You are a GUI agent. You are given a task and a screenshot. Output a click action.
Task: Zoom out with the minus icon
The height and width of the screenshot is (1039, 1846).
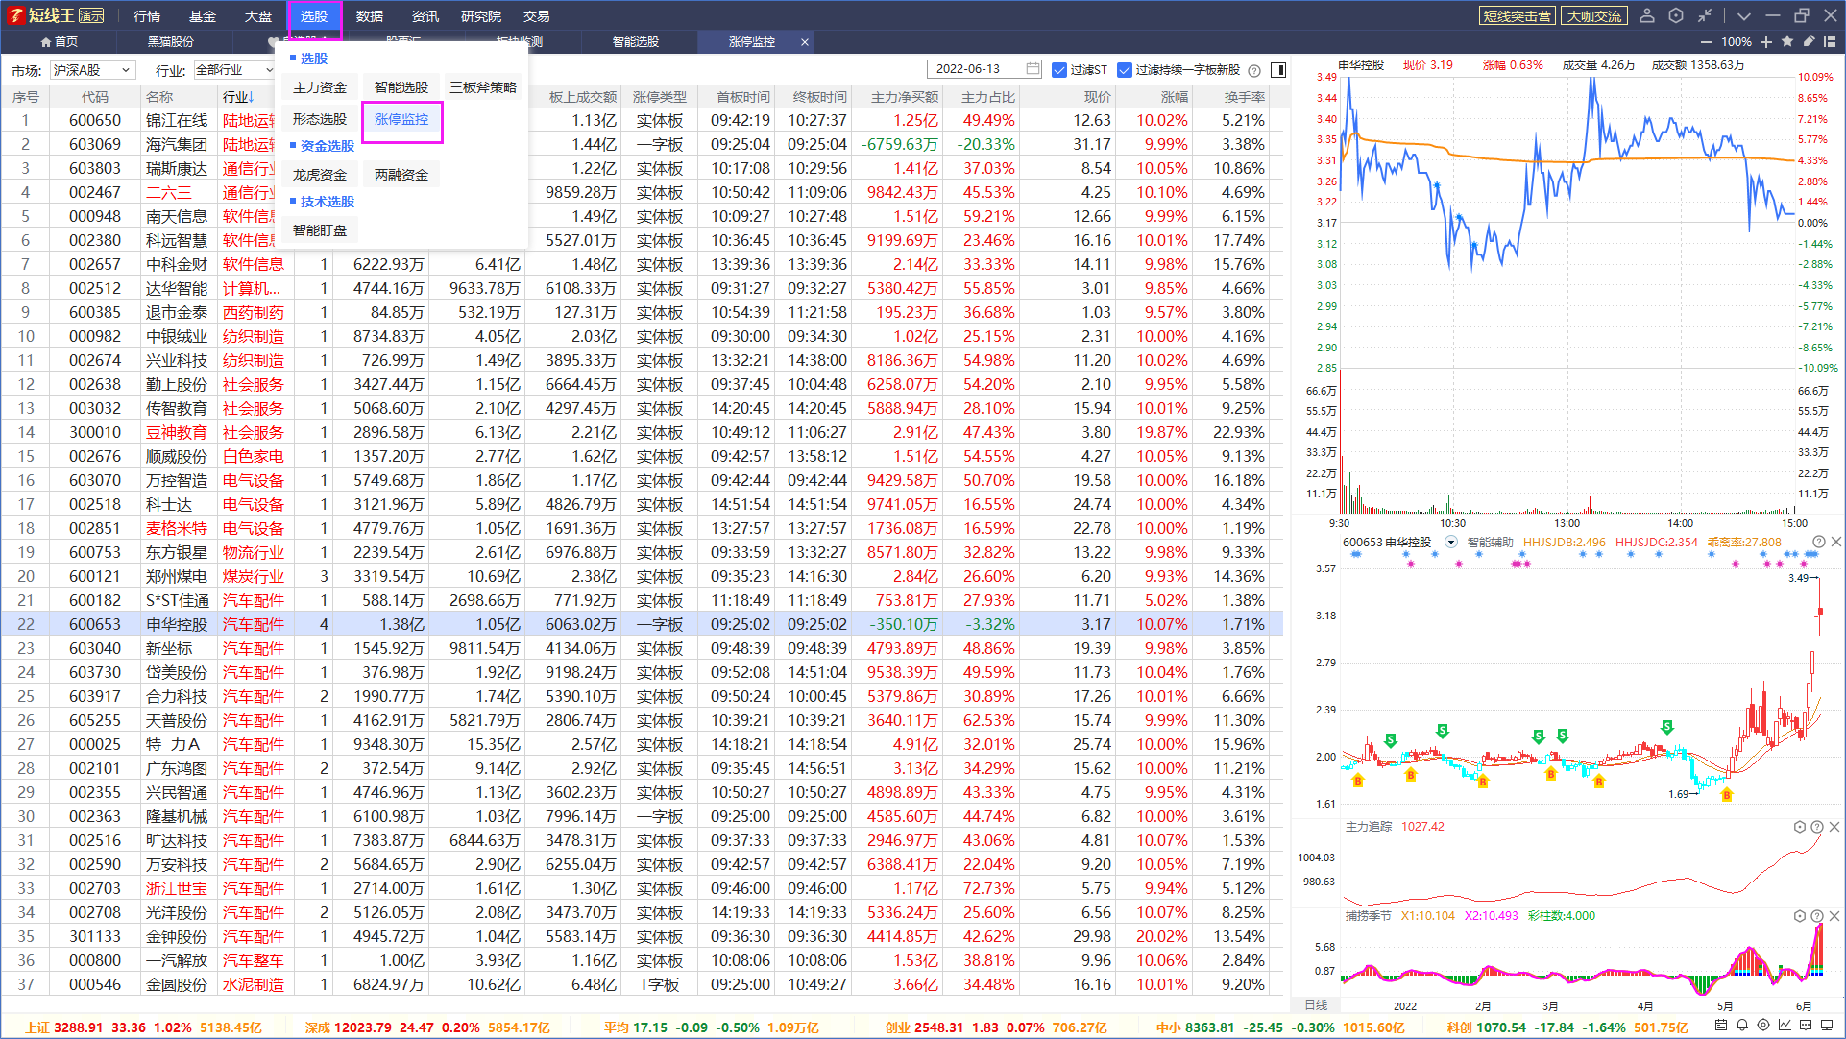[1706, 42]
